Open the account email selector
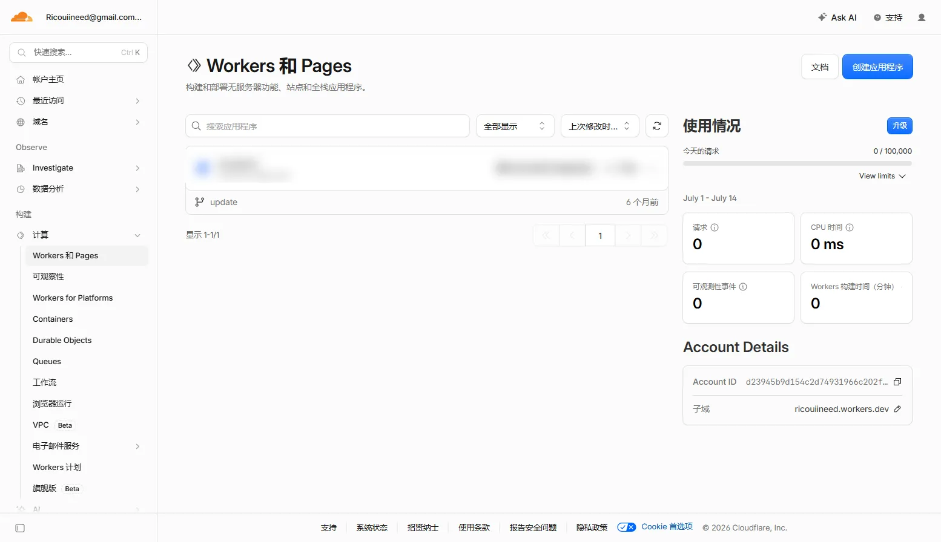This screenshot has width=941, height=542. click(x=94, y=17)
